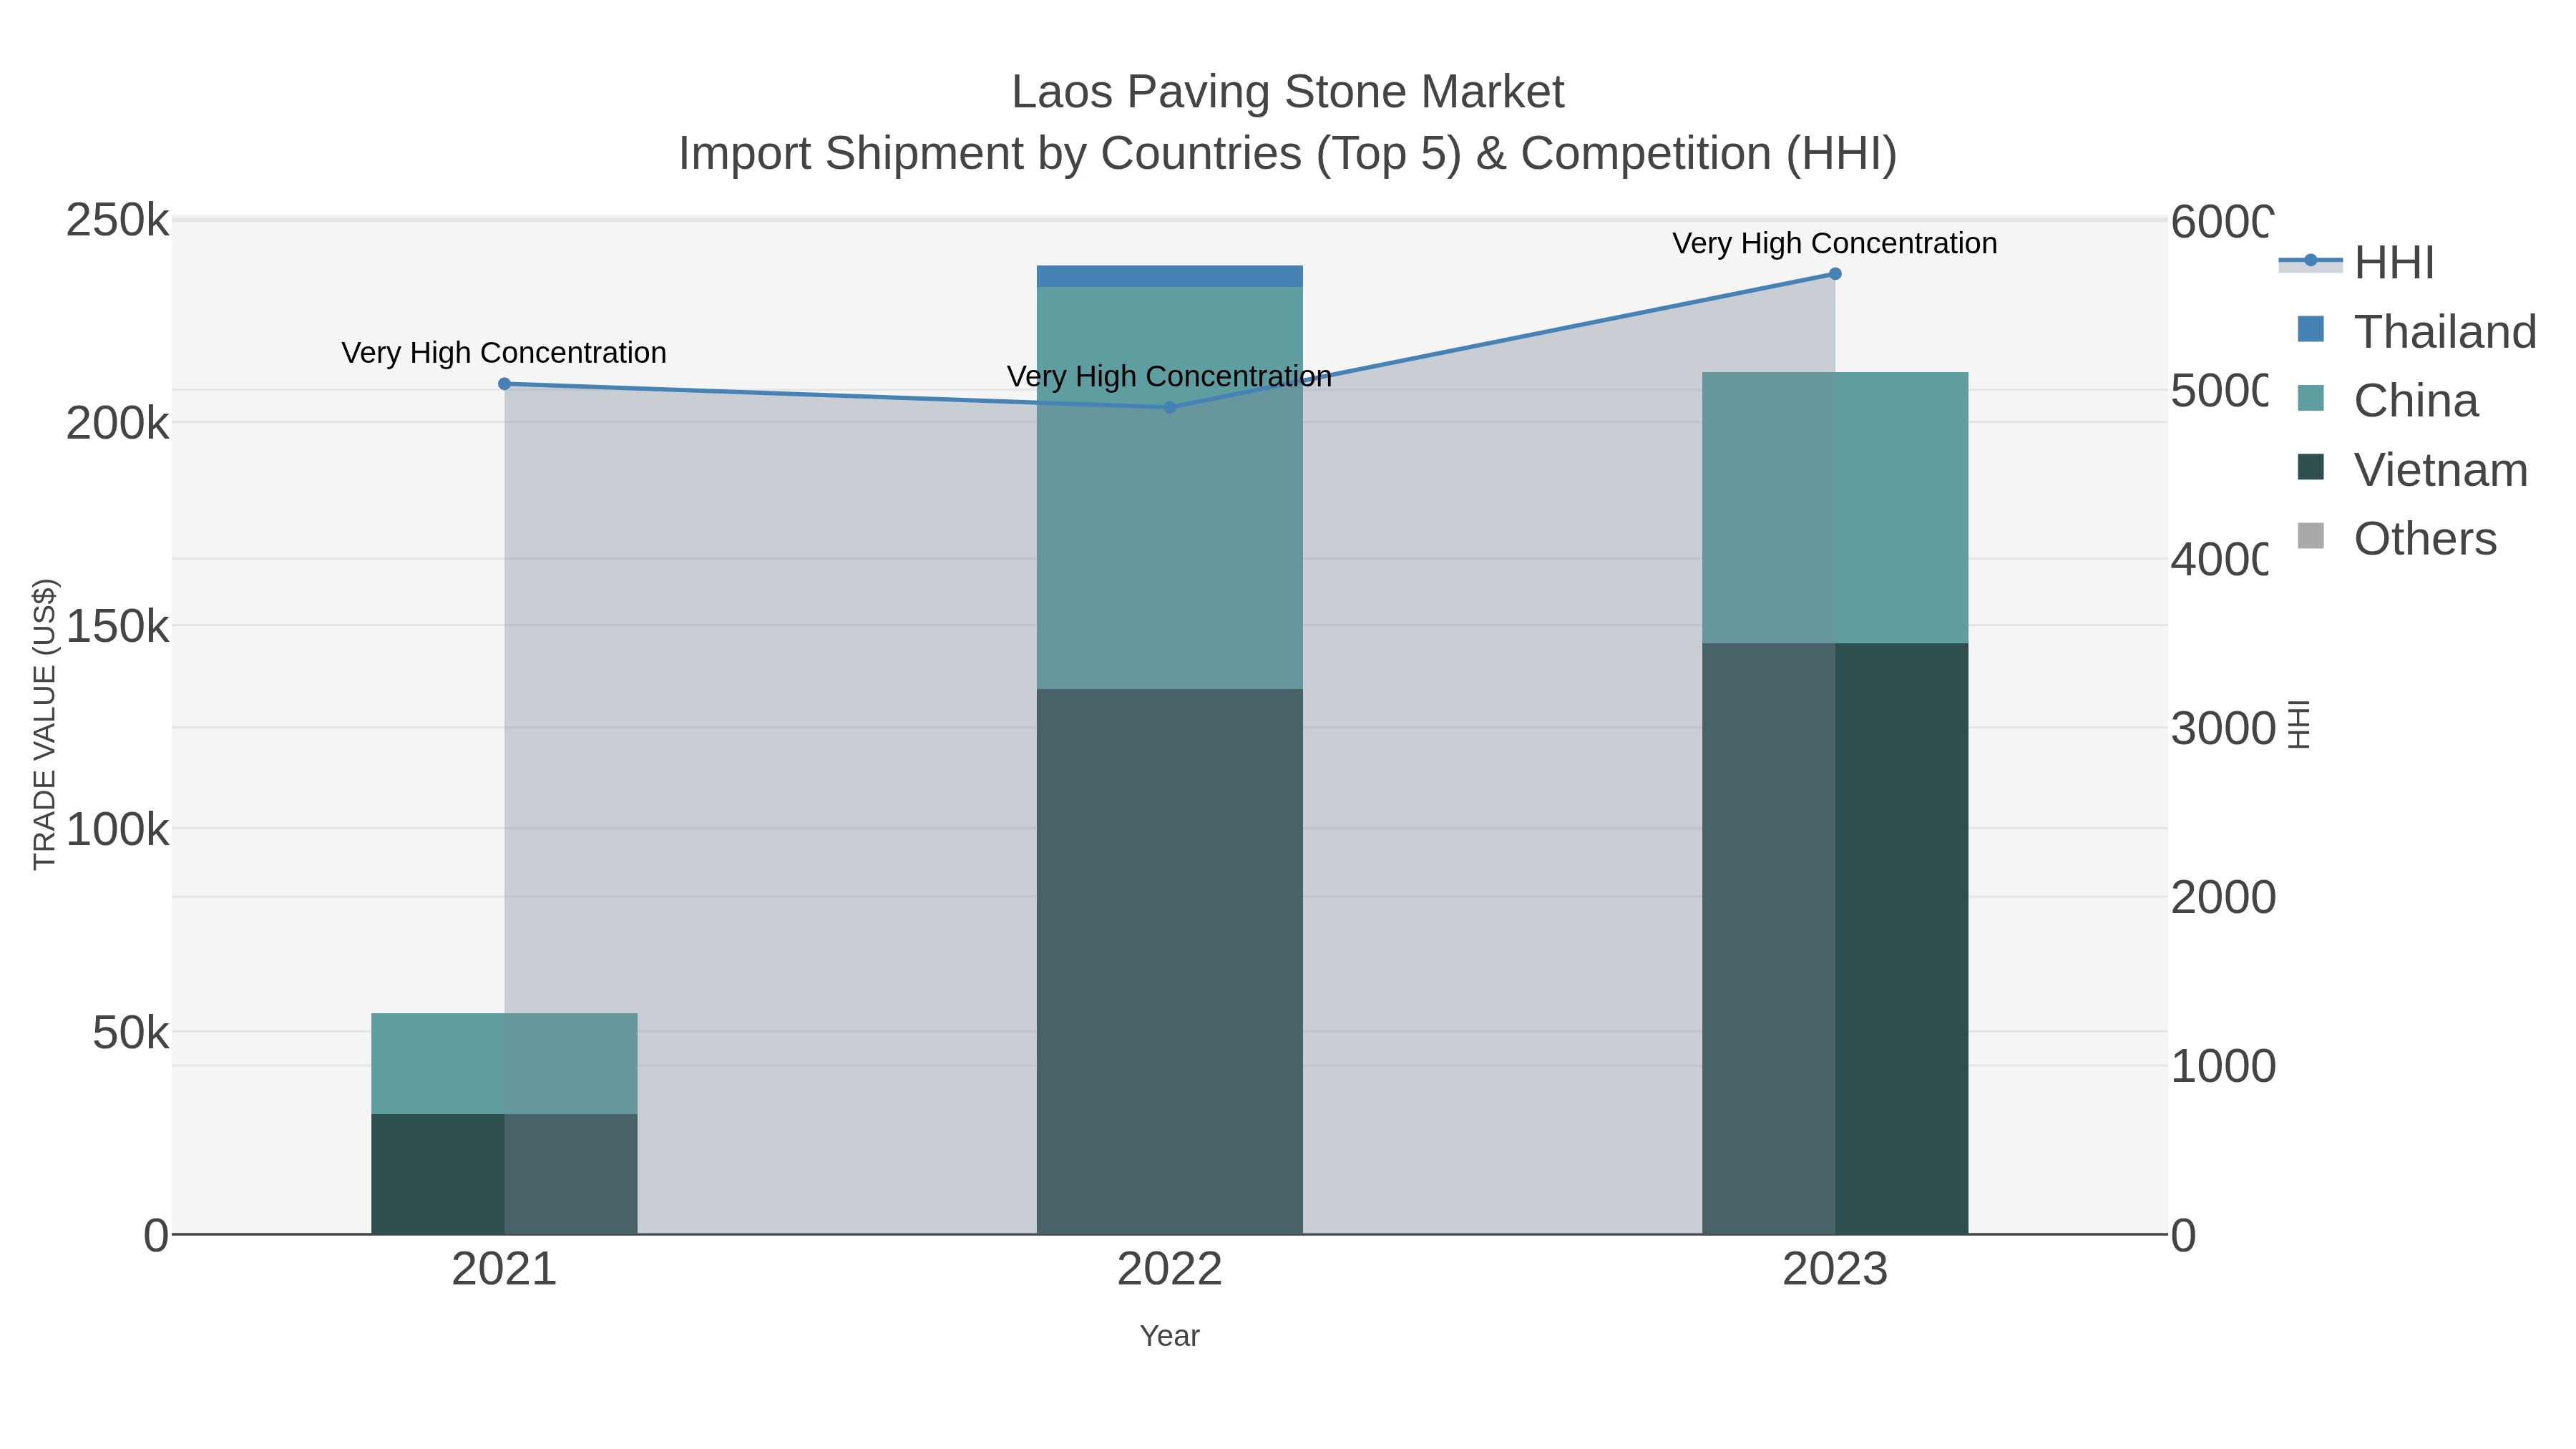Click the Thailand bar segment in 2022

coord(1170,277)
